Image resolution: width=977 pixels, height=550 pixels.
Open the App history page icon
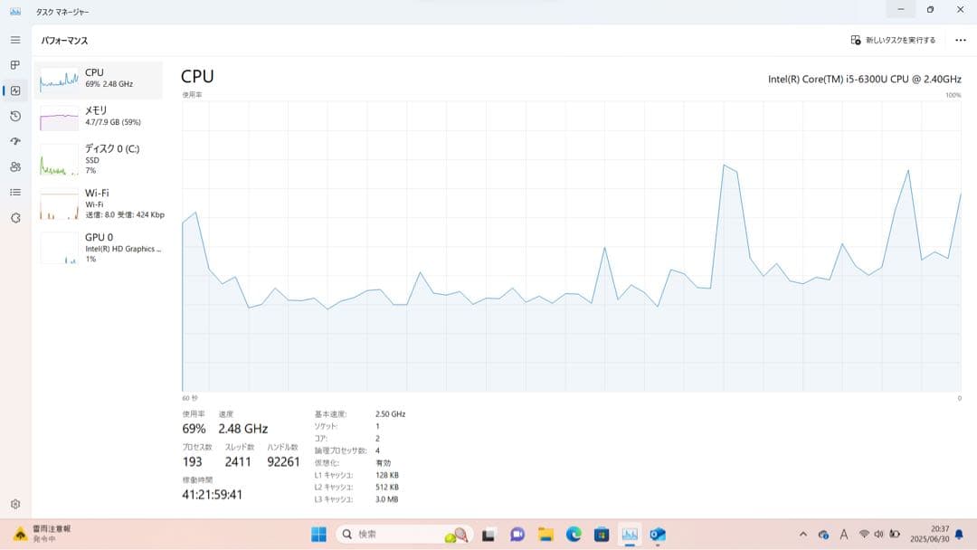coord(14,116)
